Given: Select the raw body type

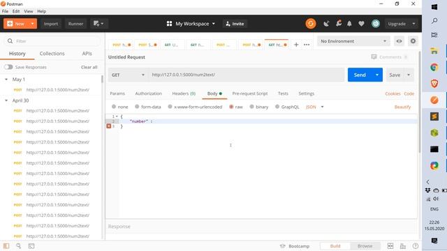Looking at the screenshot, I should coord(231,107).
